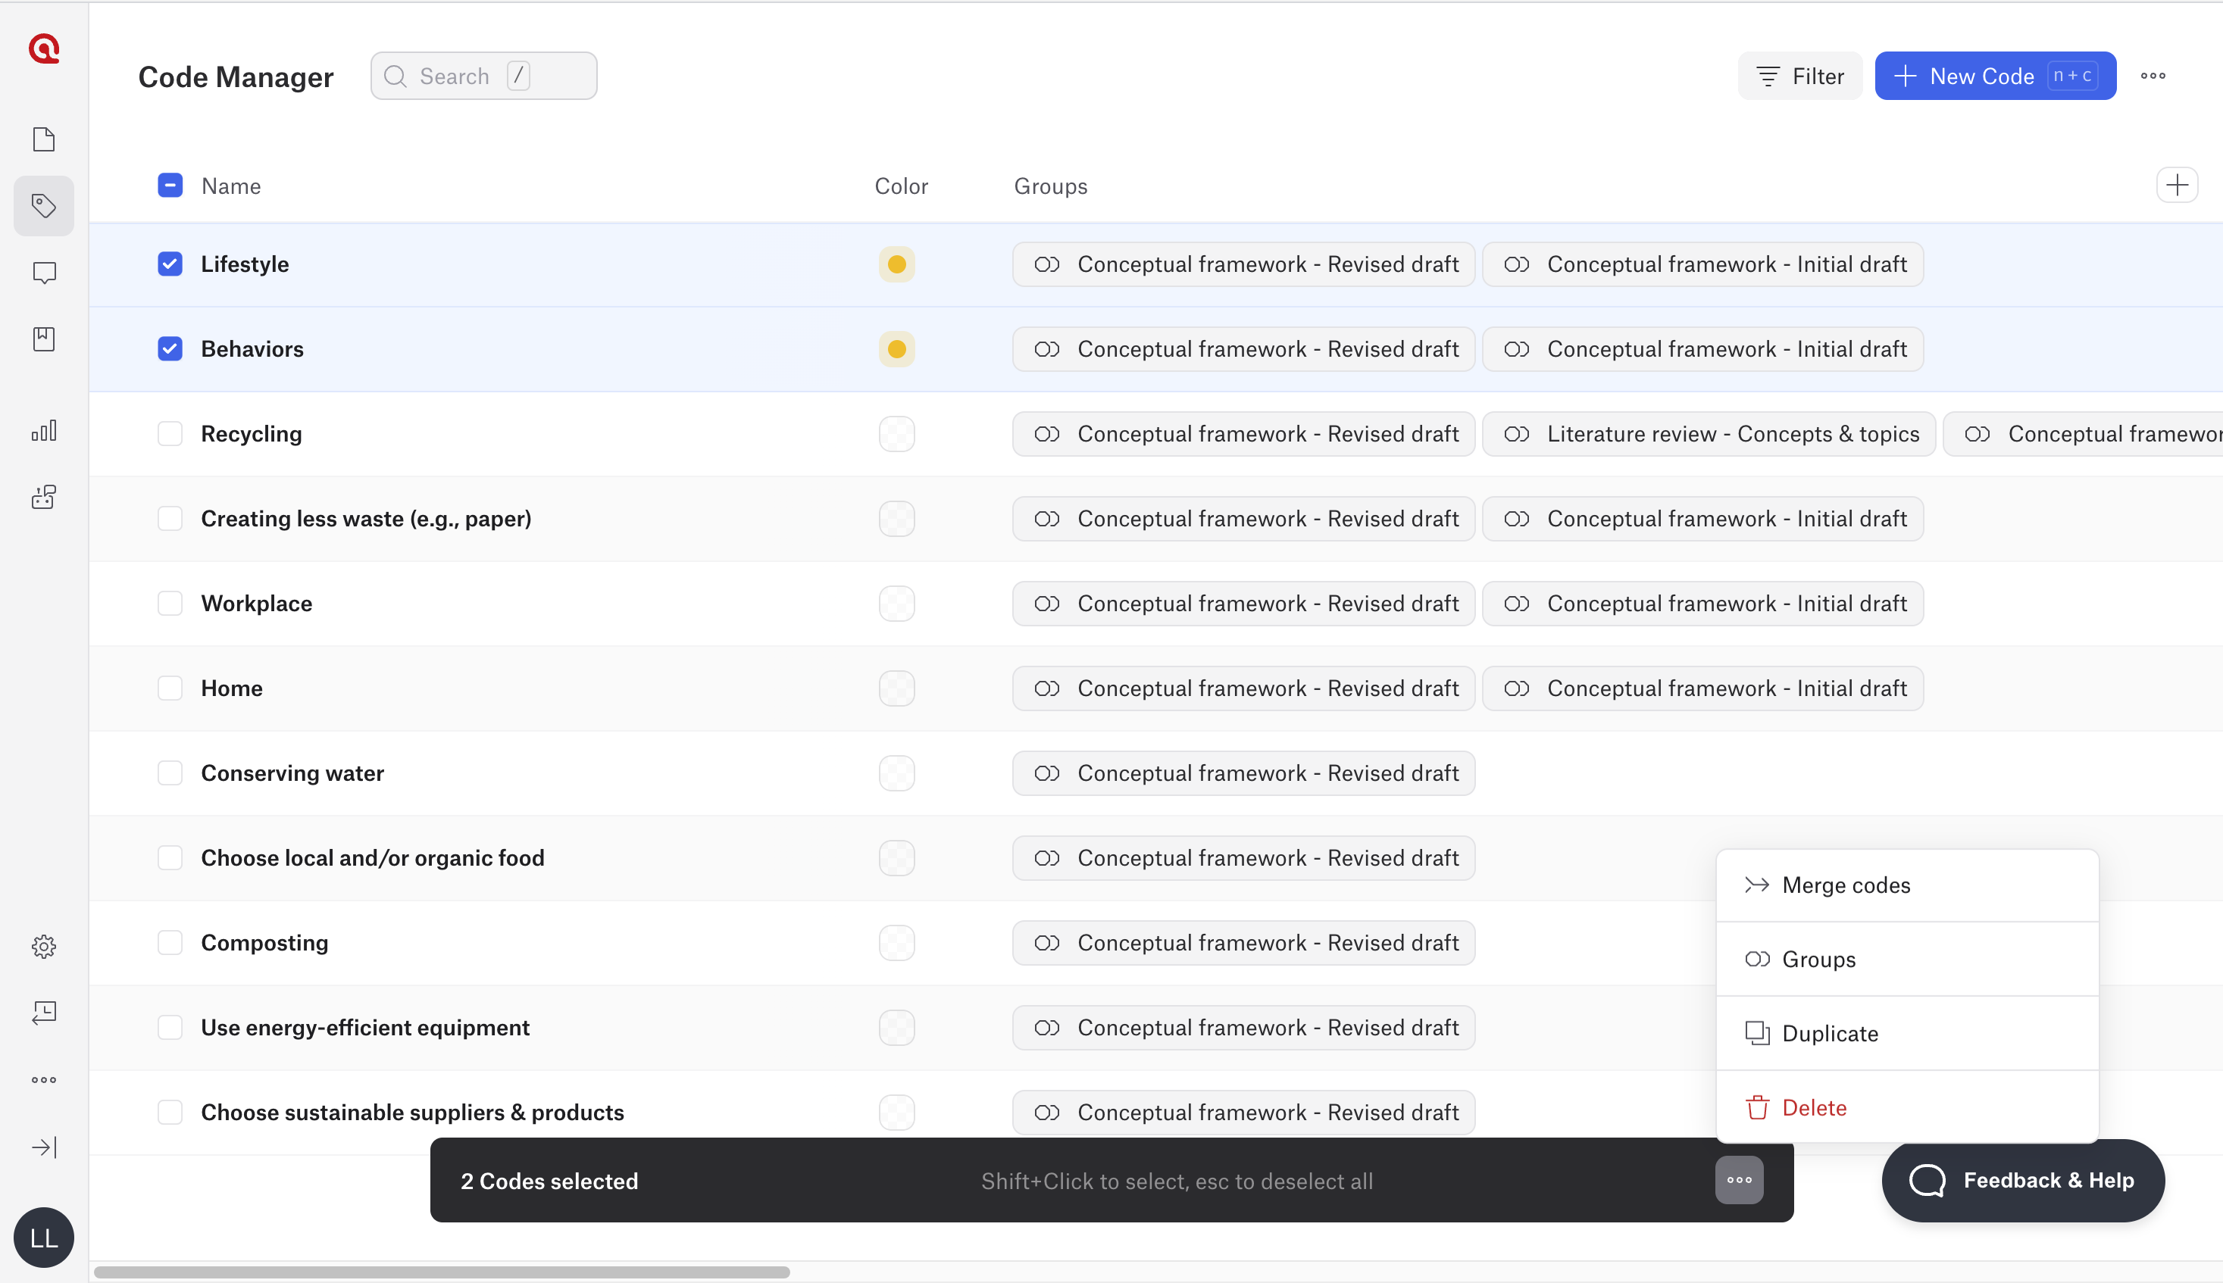
Task: Open the bar chart analysis icon
Action: 43,431
